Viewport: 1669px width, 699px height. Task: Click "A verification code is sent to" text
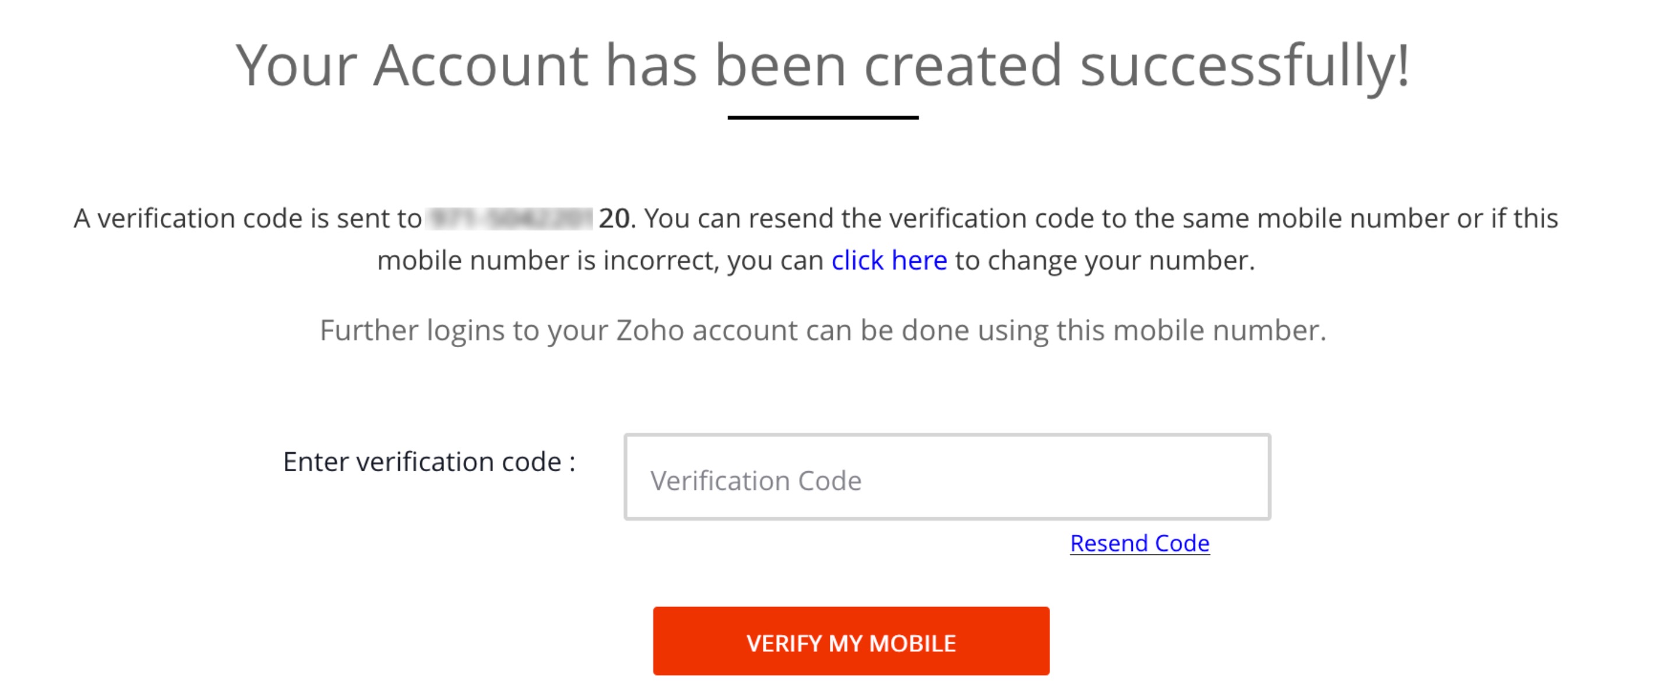pos(247,218)
